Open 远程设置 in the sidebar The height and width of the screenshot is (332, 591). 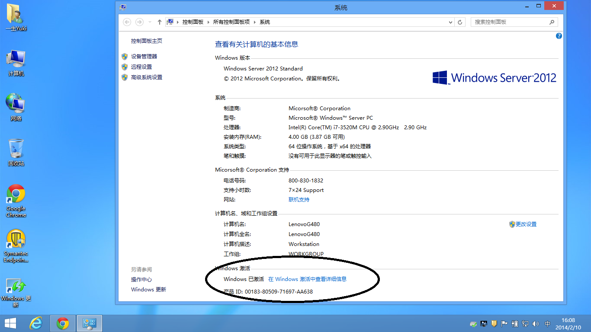[x=141, y=67]
